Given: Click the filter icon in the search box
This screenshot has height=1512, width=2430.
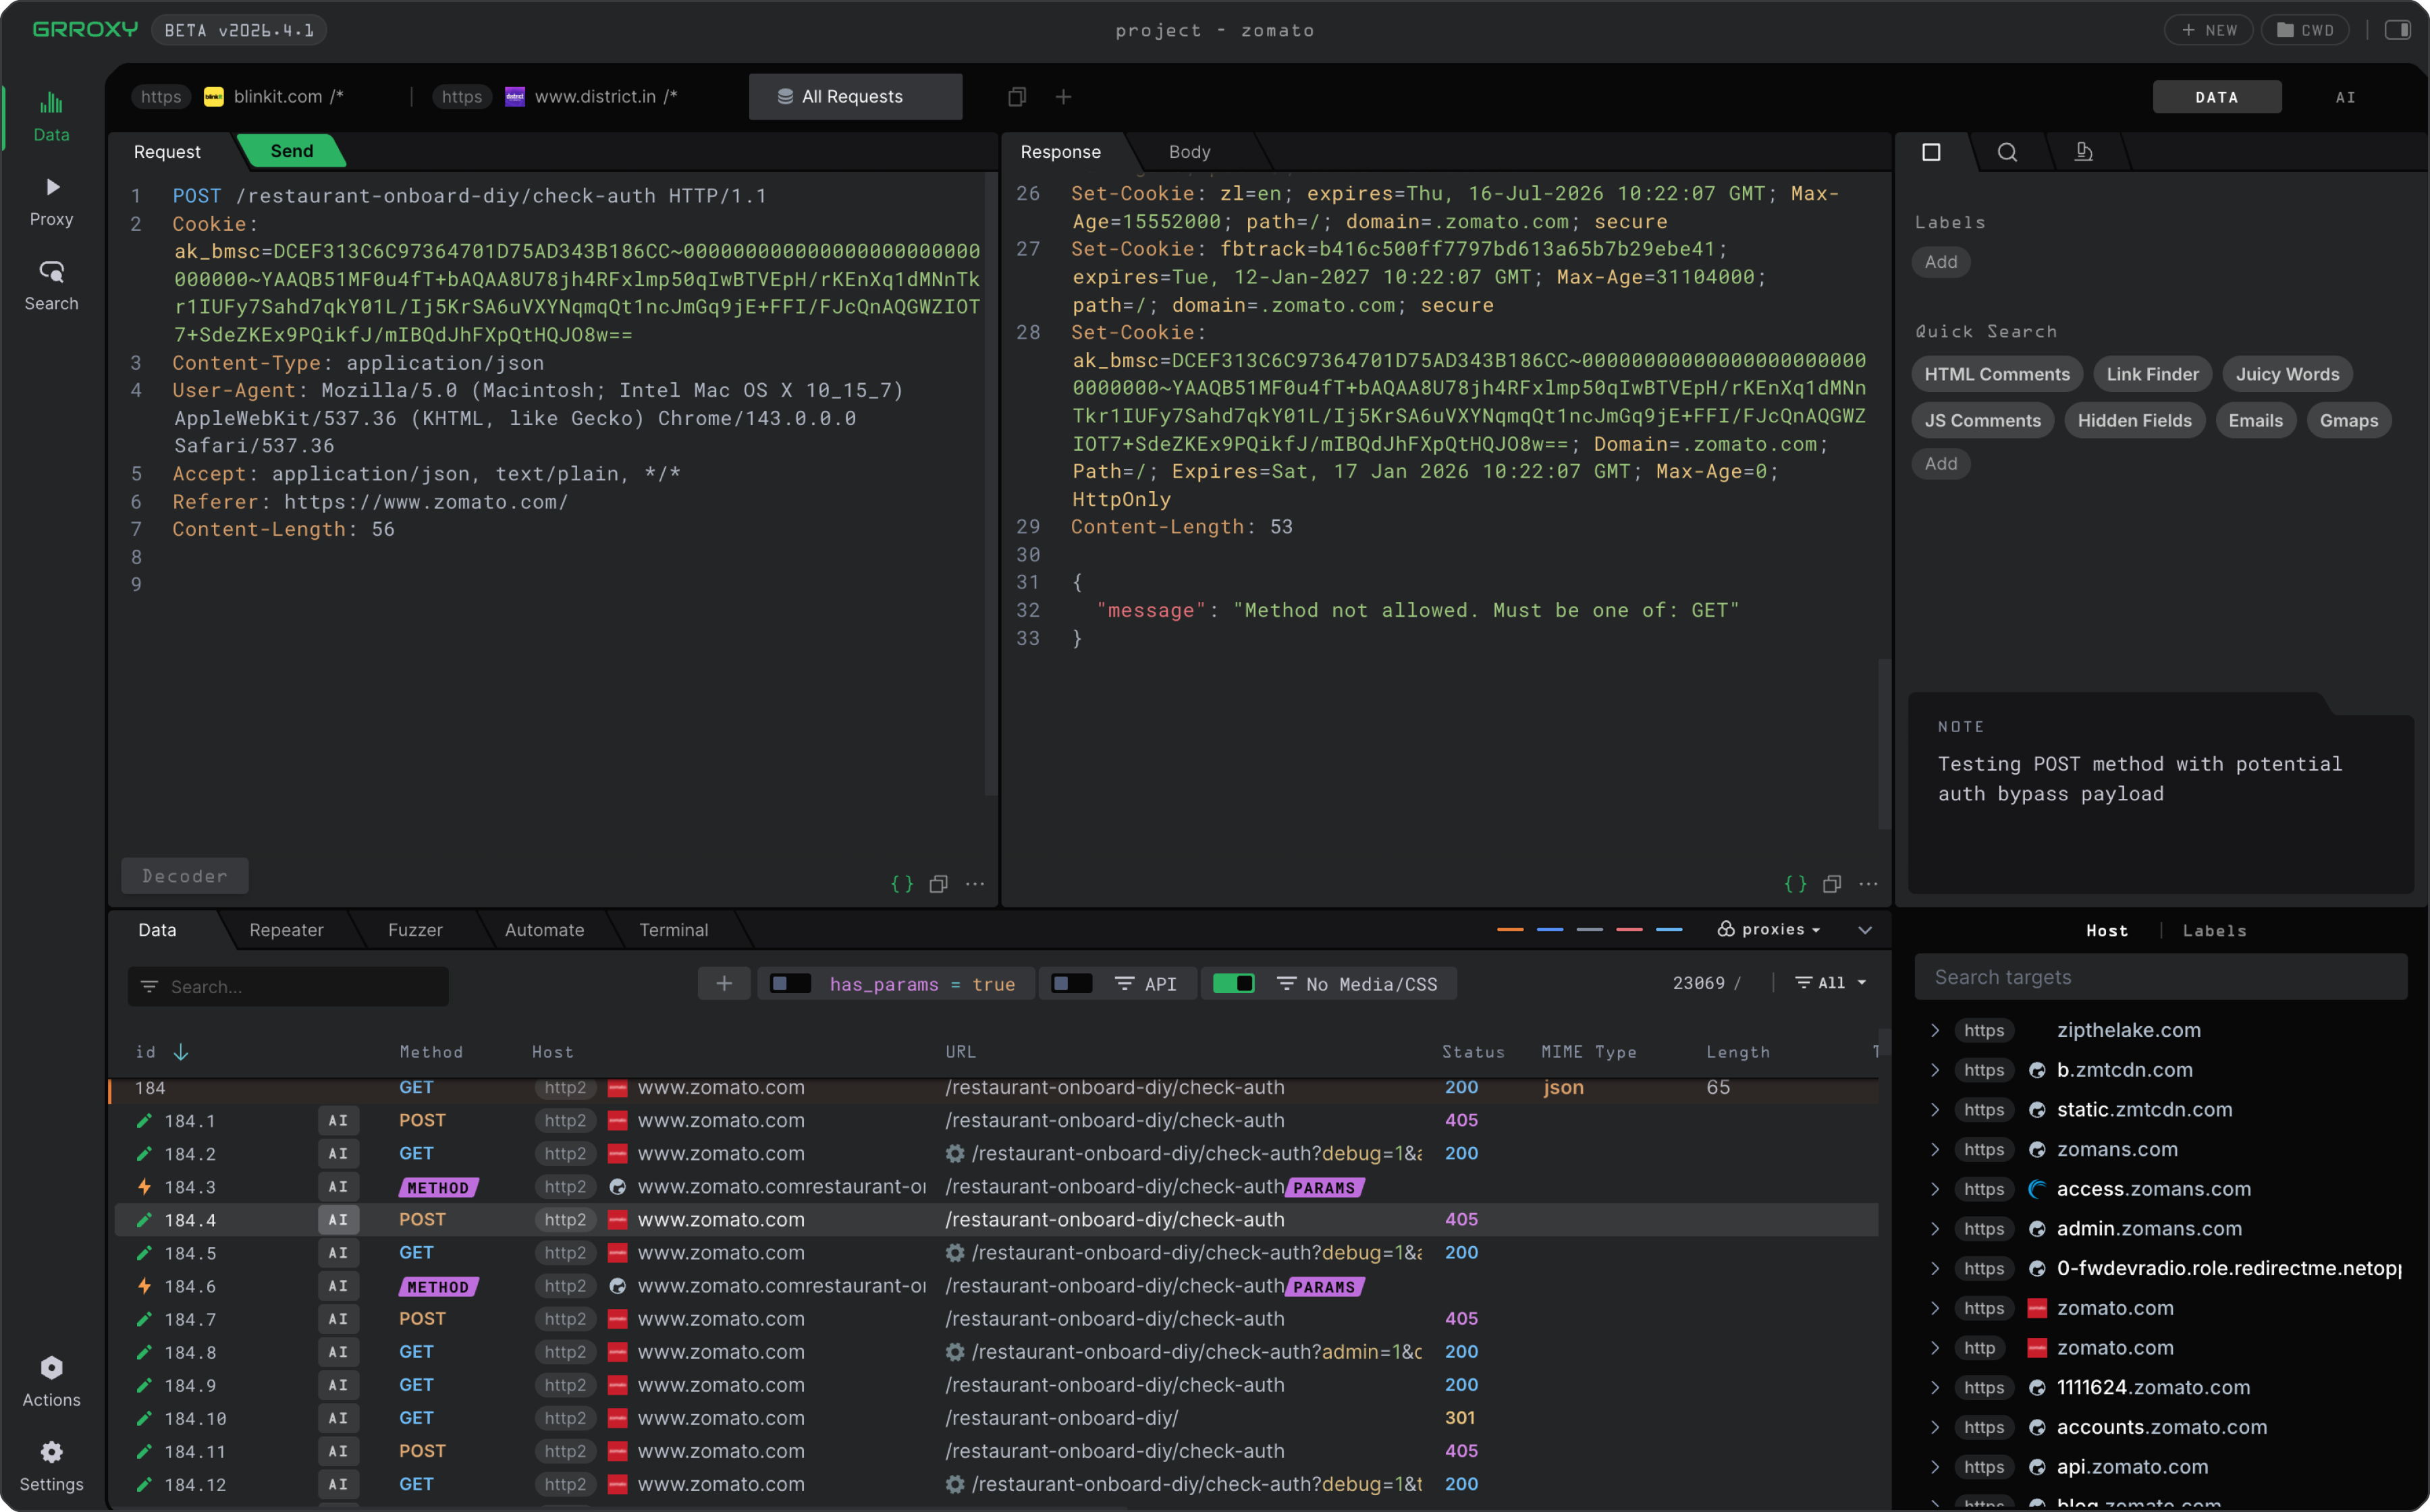Looking at the screenshot, I should click(x=149, y=987).
